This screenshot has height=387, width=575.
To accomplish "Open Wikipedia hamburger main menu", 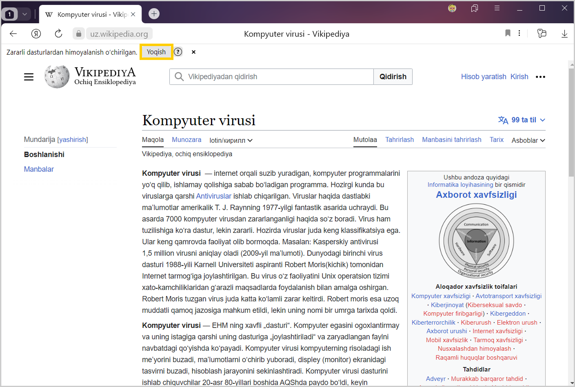I will [x=29, y=77].
